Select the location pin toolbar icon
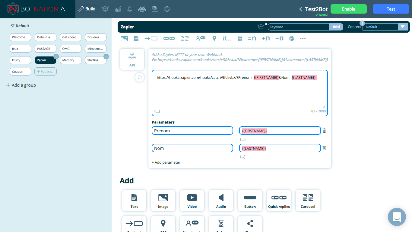The height and width of the screenshot is (232, 412). click(x=214, y=38)
